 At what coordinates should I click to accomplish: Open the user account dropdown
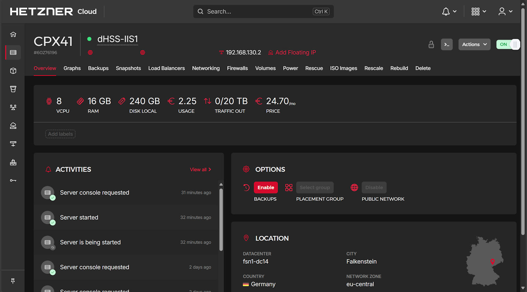pyautogui.click(x=505, y=12)
